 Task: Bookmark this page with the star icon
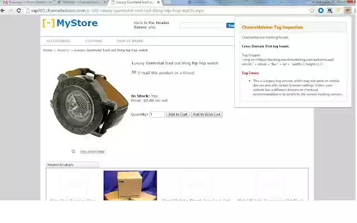(x=312, y=11)
